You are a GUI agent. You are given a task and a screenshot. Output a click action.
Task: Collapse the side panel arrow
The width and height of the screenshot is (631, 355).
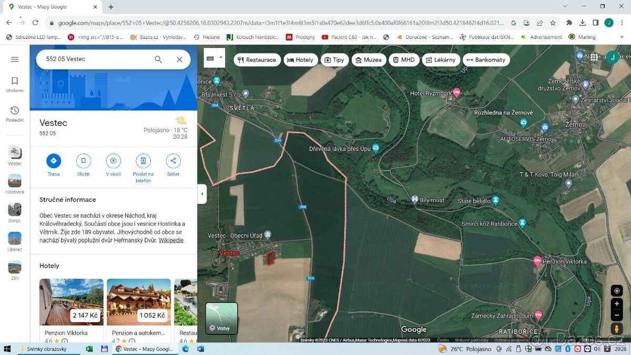coord(202,194)
